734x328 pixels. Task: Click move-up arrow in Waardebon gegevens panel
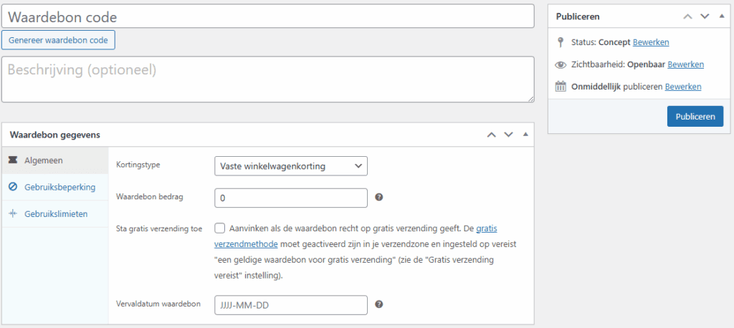click(491, 135)
